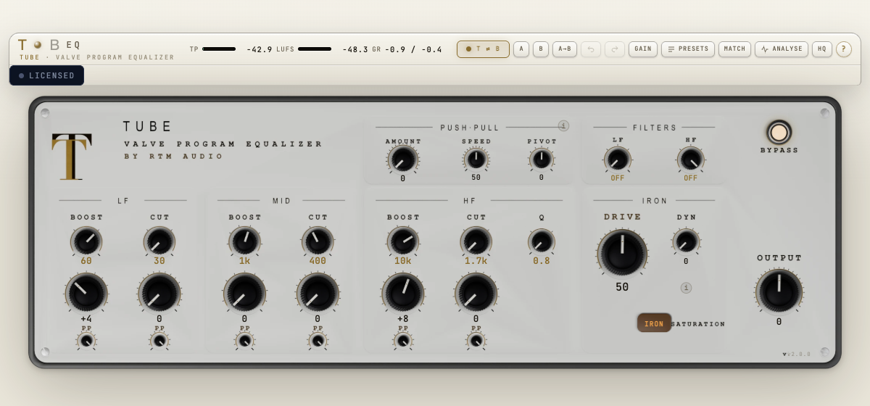The height and width of the screenshot is (406, 870).
Task: Click the Push-Pull Pivot knob
Action: (x=542, y=159)
